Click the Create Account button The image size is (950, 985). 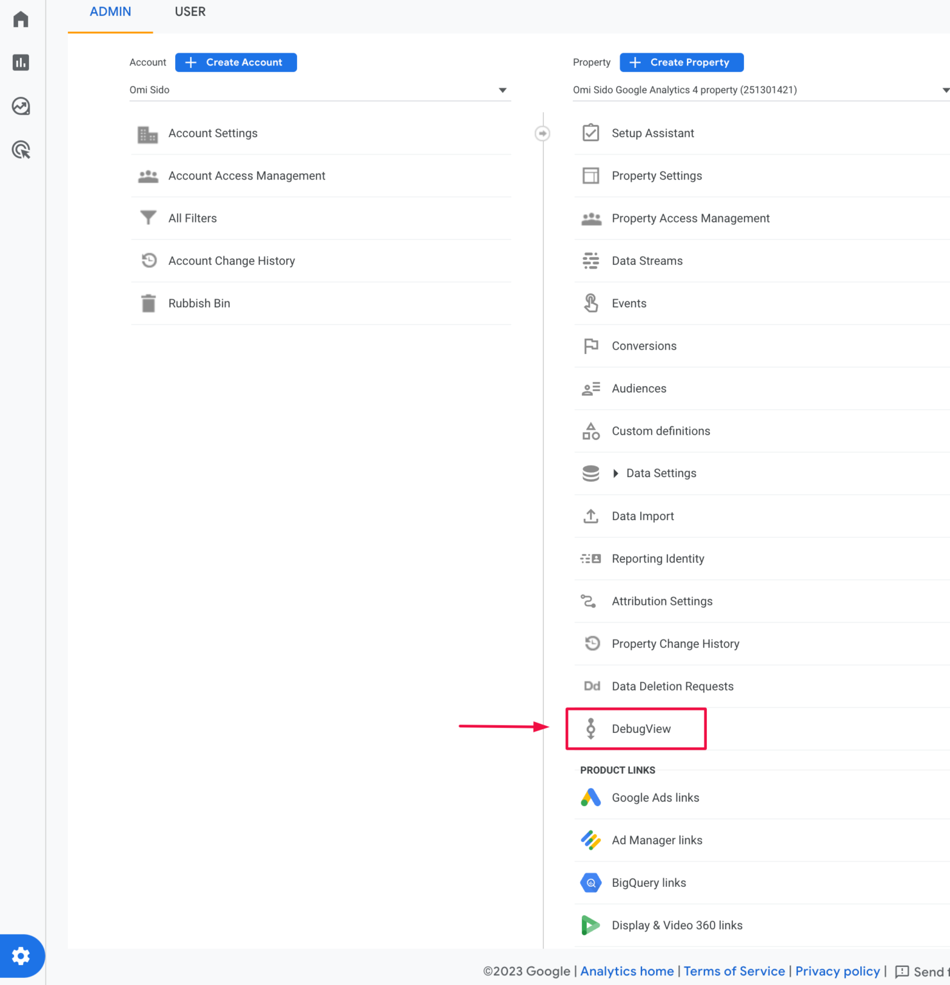(235, 62)
